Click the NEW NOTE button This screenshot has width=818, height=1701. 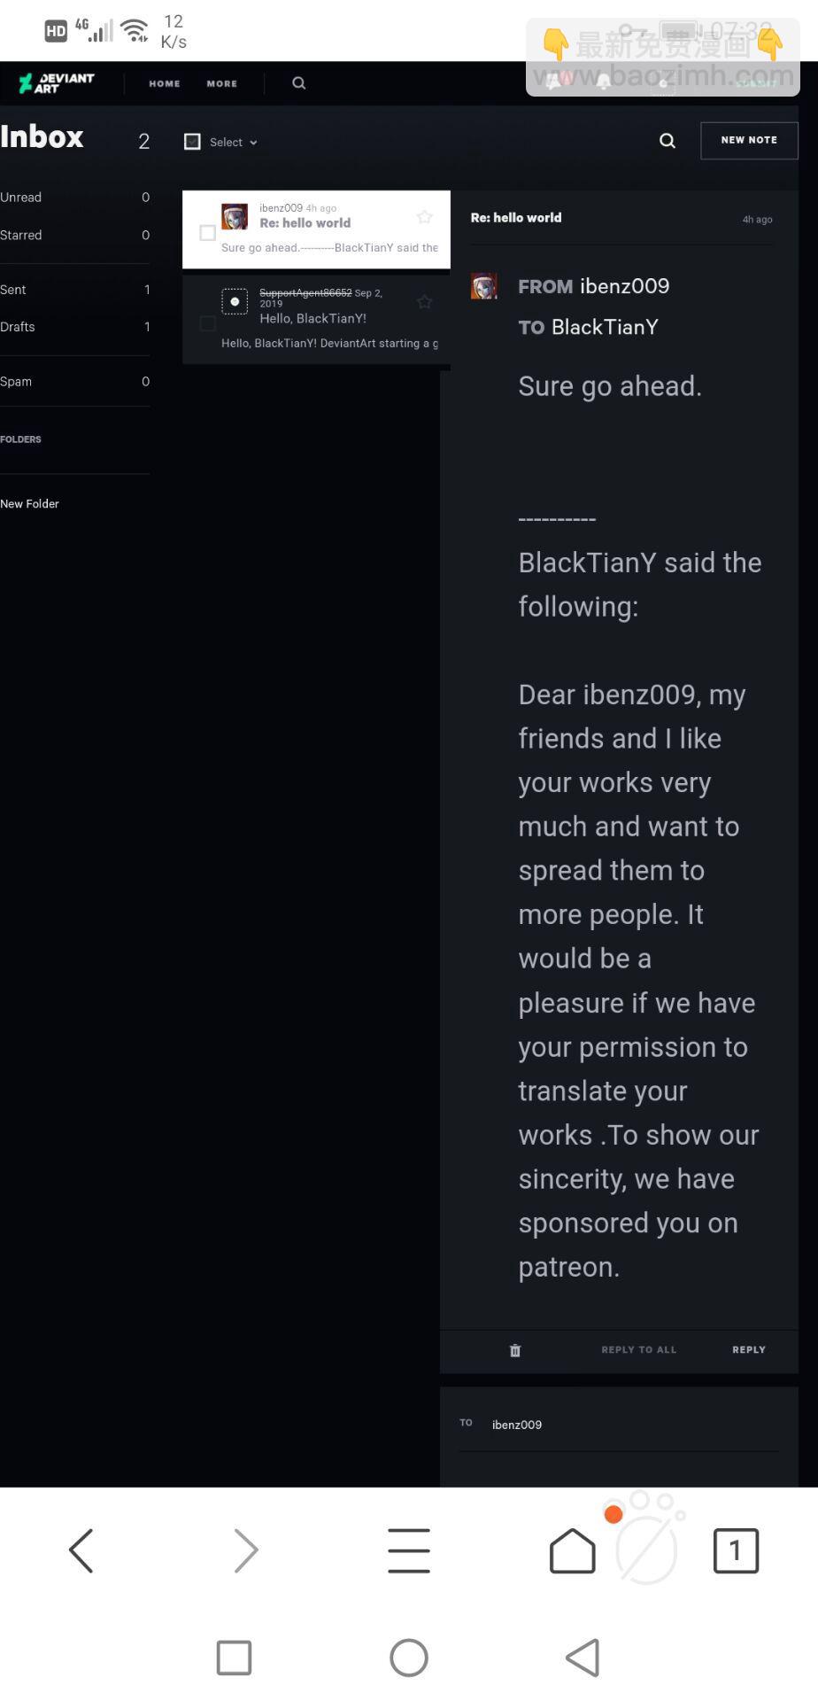pyautogui.click(x=749, y=140)
